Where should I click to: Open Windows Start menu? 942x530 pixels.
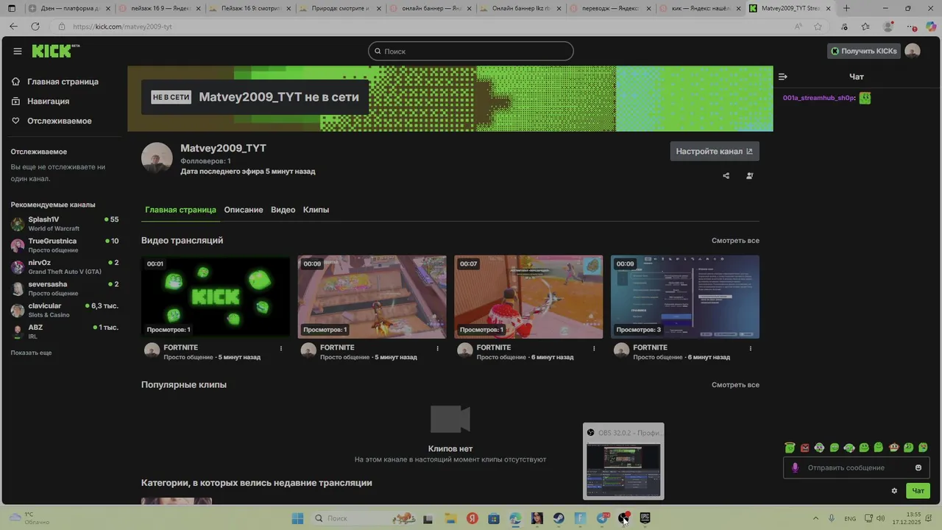pyautogui.click(x=297, y=518)
